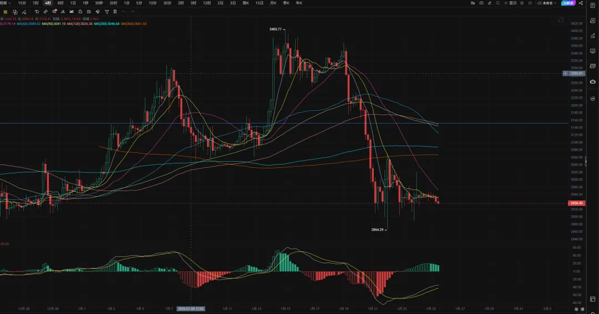599x314 pixels.
Task: Open the robot assistant sidebar icon
Action: point(592,81)
